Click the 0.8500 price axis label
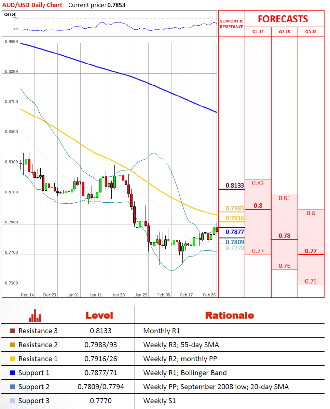 tap(12, 132)
